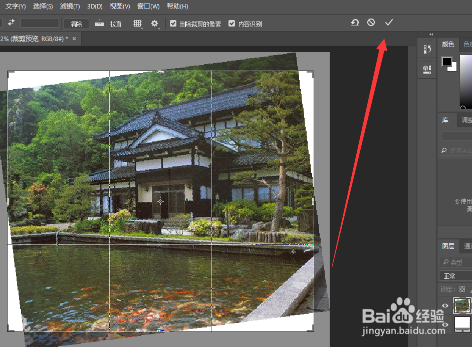Open the 正常 blend mode dropdown
Image resolution: width=472 pixels, height=347 pixels.
[x=456, y=276]
